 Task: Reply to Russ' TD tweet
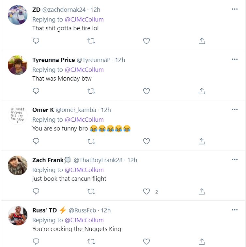[x=36, y=242]
